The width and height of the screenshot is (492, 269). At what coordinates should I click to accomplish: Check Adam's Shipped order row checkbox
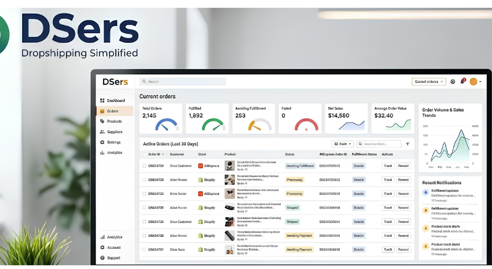point(144,208)
